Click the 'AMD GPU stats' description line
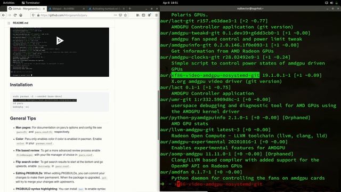Viewport: 341px width, 192px height. [x=190, y=124]
